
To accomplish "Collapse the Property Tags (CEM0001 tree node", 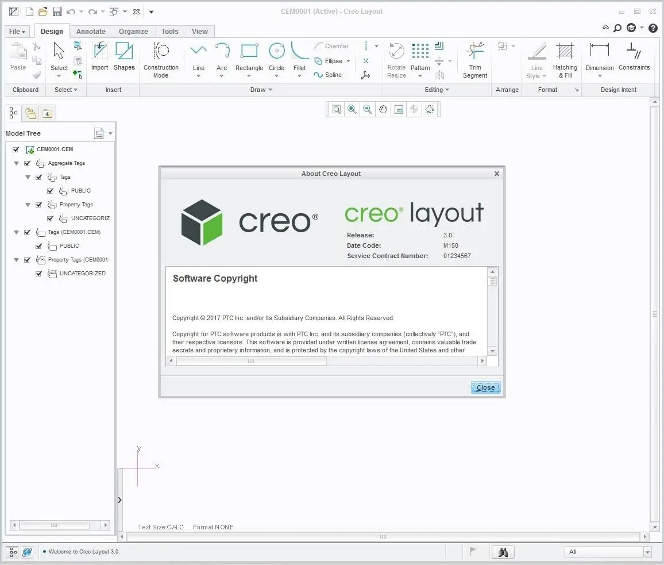I will click(17, 260).
